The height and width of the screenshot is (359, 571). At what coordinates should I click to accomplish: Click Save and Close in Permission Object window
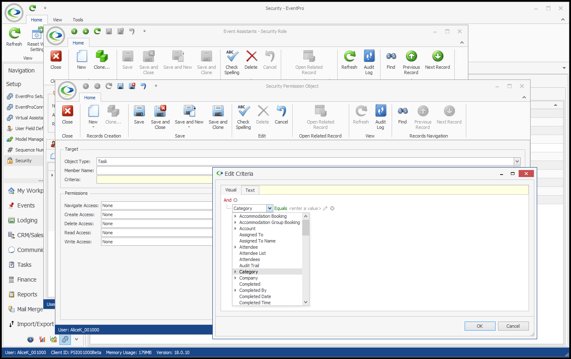point(160,117)
